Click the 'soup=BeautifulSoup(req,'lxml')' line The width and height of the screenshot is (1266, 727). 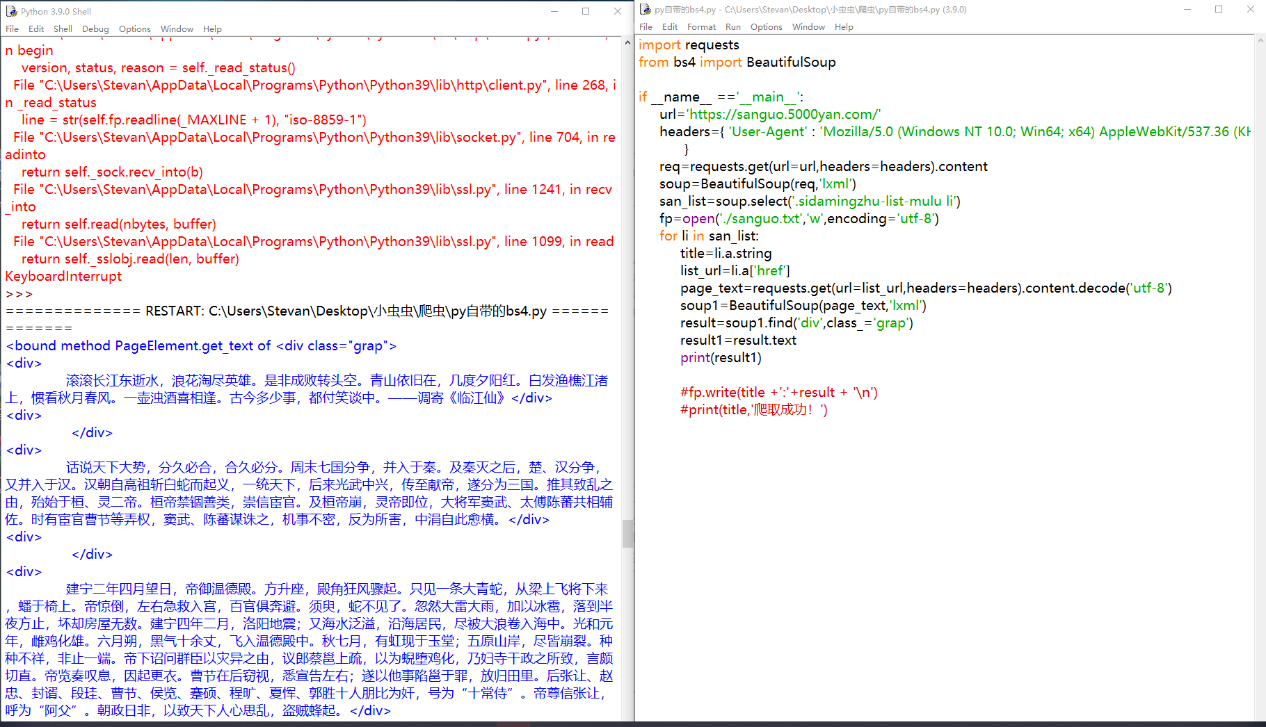point(758,183)
